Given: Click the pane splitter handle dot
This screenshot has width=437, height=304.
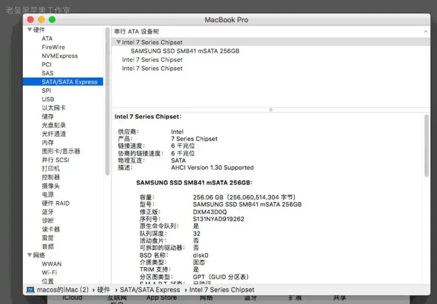Looking at the screenshot, I should tap(270, 110).
